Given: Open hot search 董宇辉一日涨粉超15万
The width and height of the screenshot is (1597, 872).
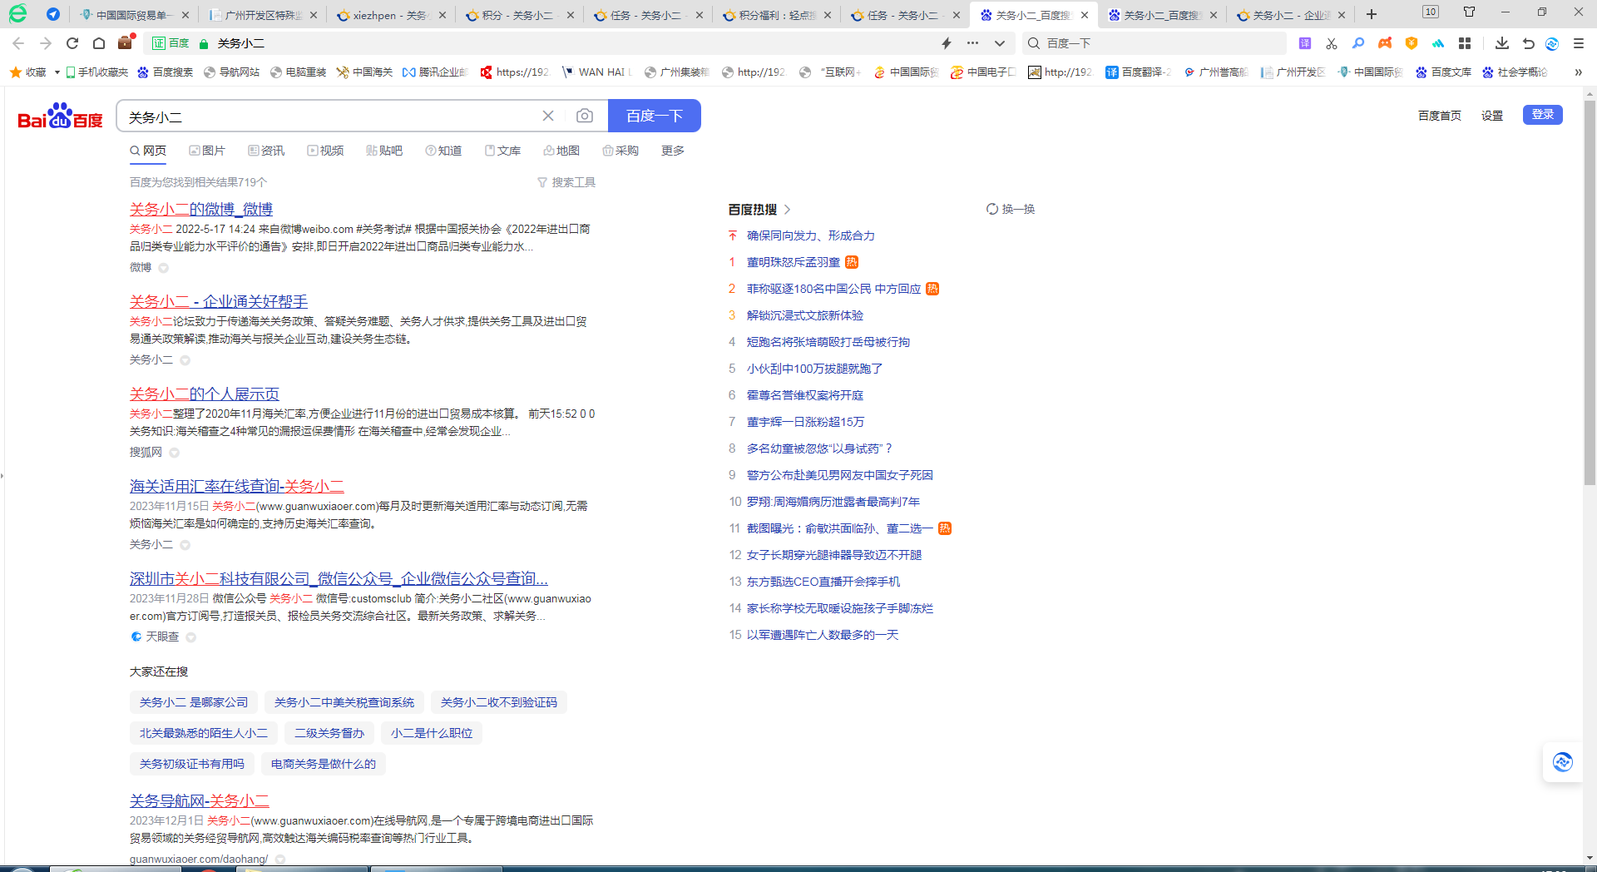Looking at the screenshot, I should pyautogui.click(x=805, y=422).
